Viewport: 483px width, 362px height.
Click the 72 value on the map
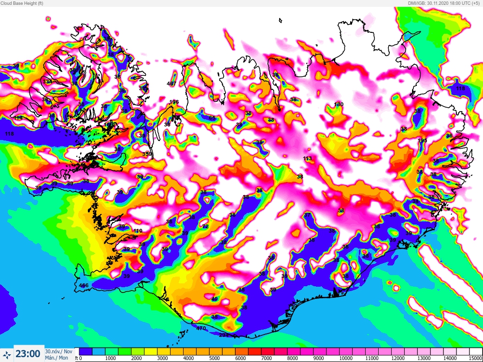point(206,226)
